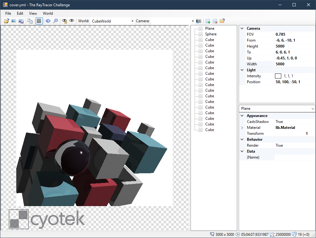Click the camera capture icon after Camera dropdown

199,21
